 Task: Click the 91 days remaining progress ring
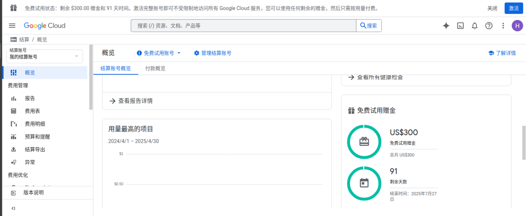pos(364,183)
